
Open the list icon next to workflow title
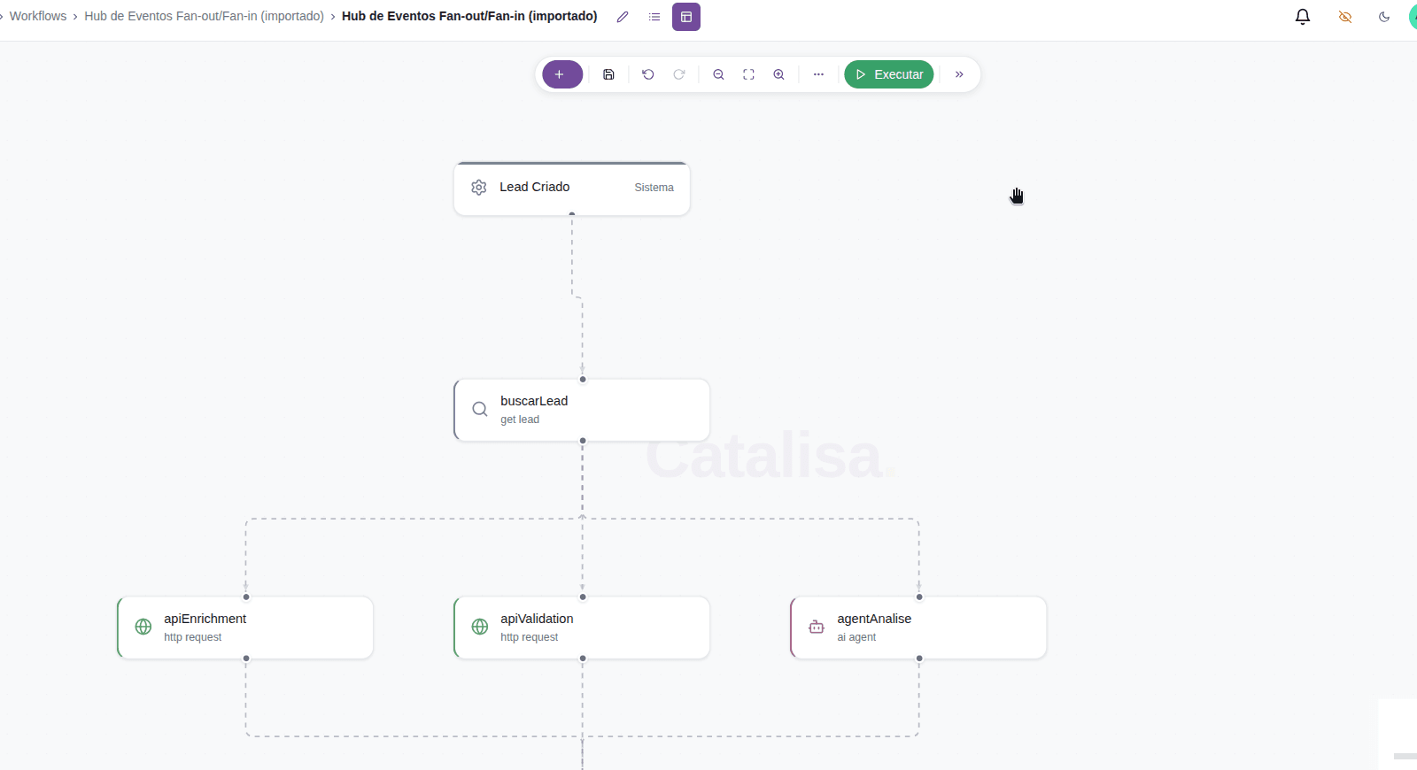tap(654, 16)
